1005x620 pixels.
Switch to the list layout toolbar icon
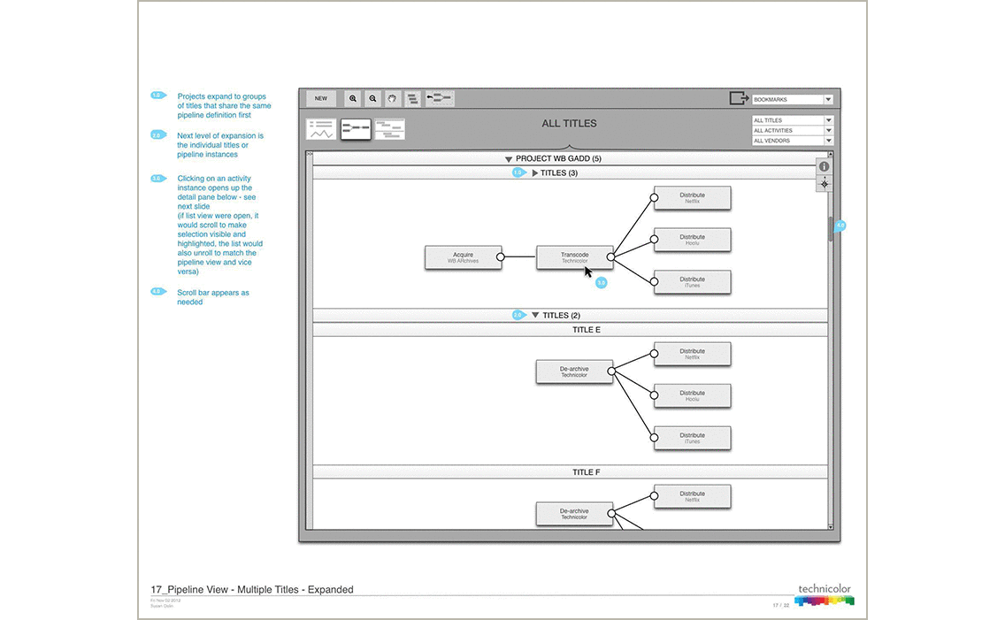[x=412, y=99]
